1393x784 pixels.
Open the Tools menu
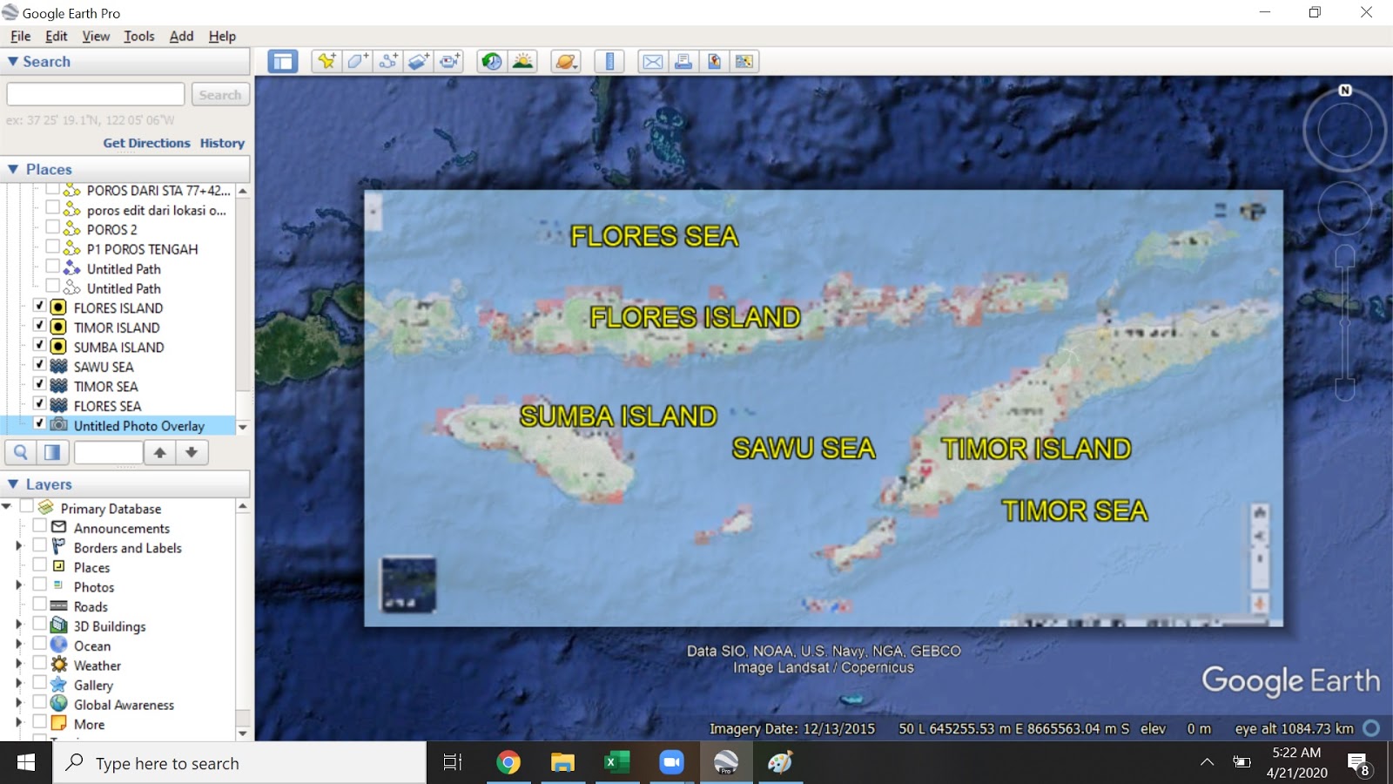coord(138,36)
